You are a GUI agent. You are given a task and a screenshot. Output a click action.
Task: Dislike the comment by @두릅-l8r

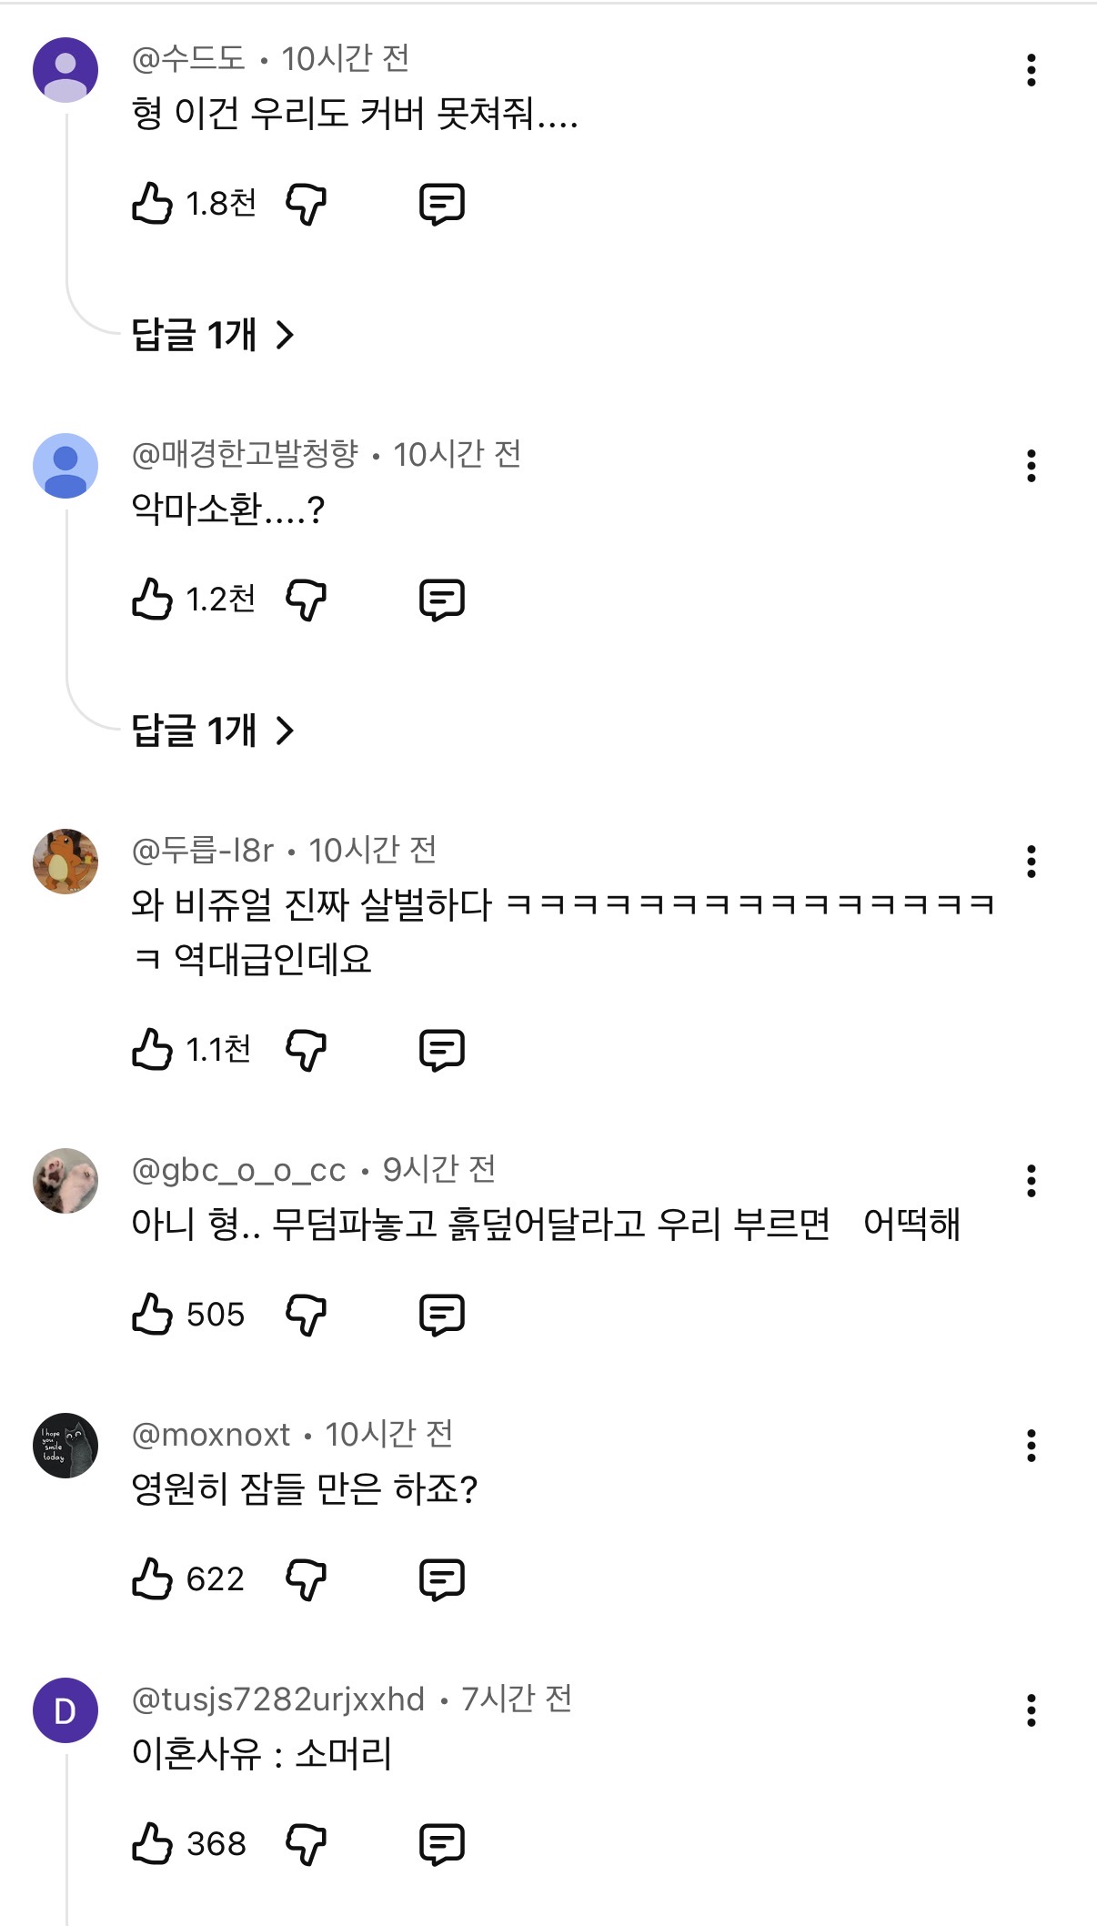306,1049
